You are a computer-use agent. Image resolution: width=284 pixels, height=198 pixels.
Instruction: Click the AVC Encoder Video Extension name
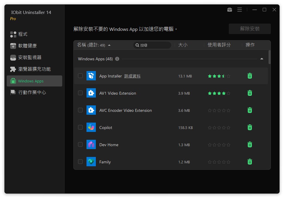pos(126,110)
